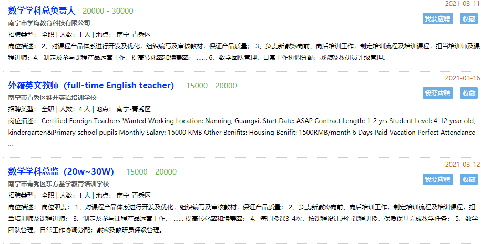The width and height of the screenshot is (481, 244).
Task: Click company name 南宁市青秀区维开英语培训学校
Action: coord(53,98)
